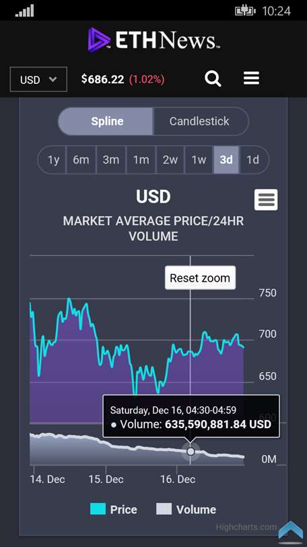Select the 1w time range
The image size is (307, 547).
[199, 160]
